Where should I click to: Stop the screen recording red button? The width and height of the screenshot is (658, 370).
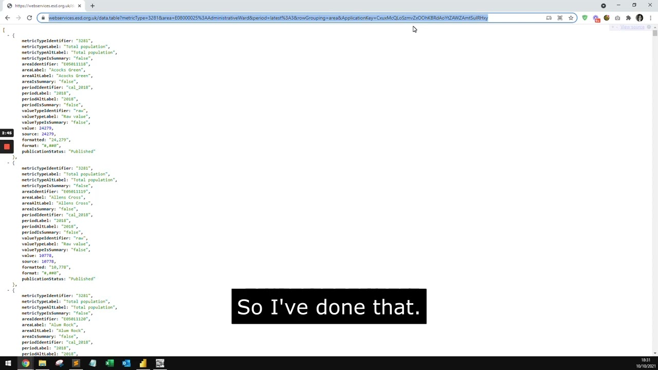pyautogui.click(x=7, y=147)
